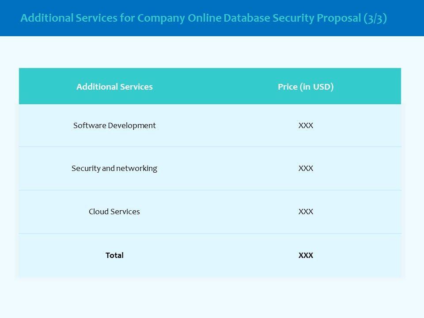
Task: Click the "Security and networking" table cell
Action: pyautogui.click(x=114, y=168)
